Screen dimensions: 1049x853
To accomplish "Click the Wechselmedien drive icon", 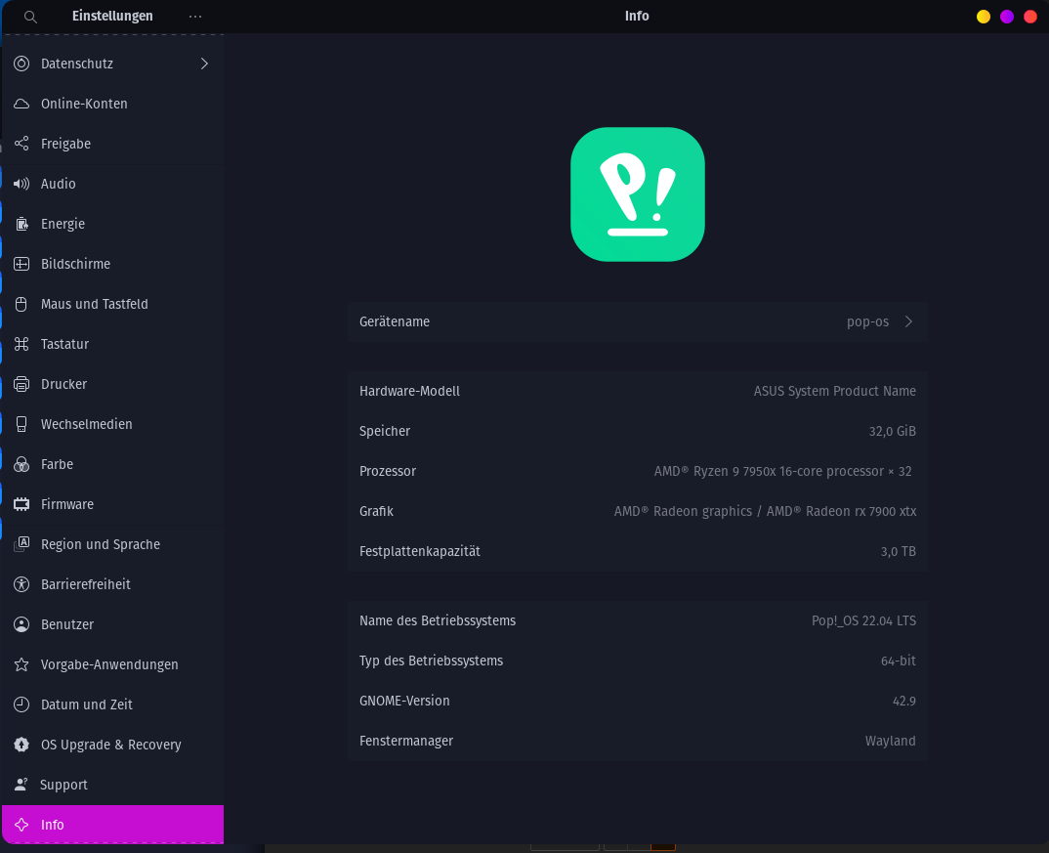I will click(21, 424).
